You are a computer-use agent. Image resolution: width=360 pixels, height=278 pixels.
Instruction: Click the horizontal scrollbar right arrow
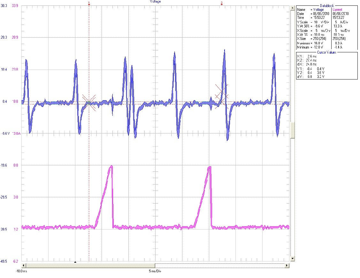(287, 266)
